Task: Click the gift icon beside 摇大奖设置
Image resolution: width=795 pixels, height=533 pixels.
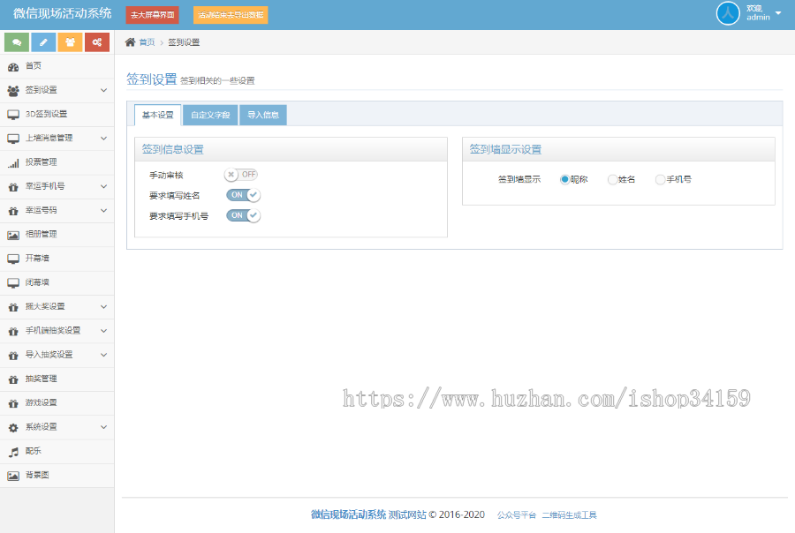Action: [x=13, y=307]
